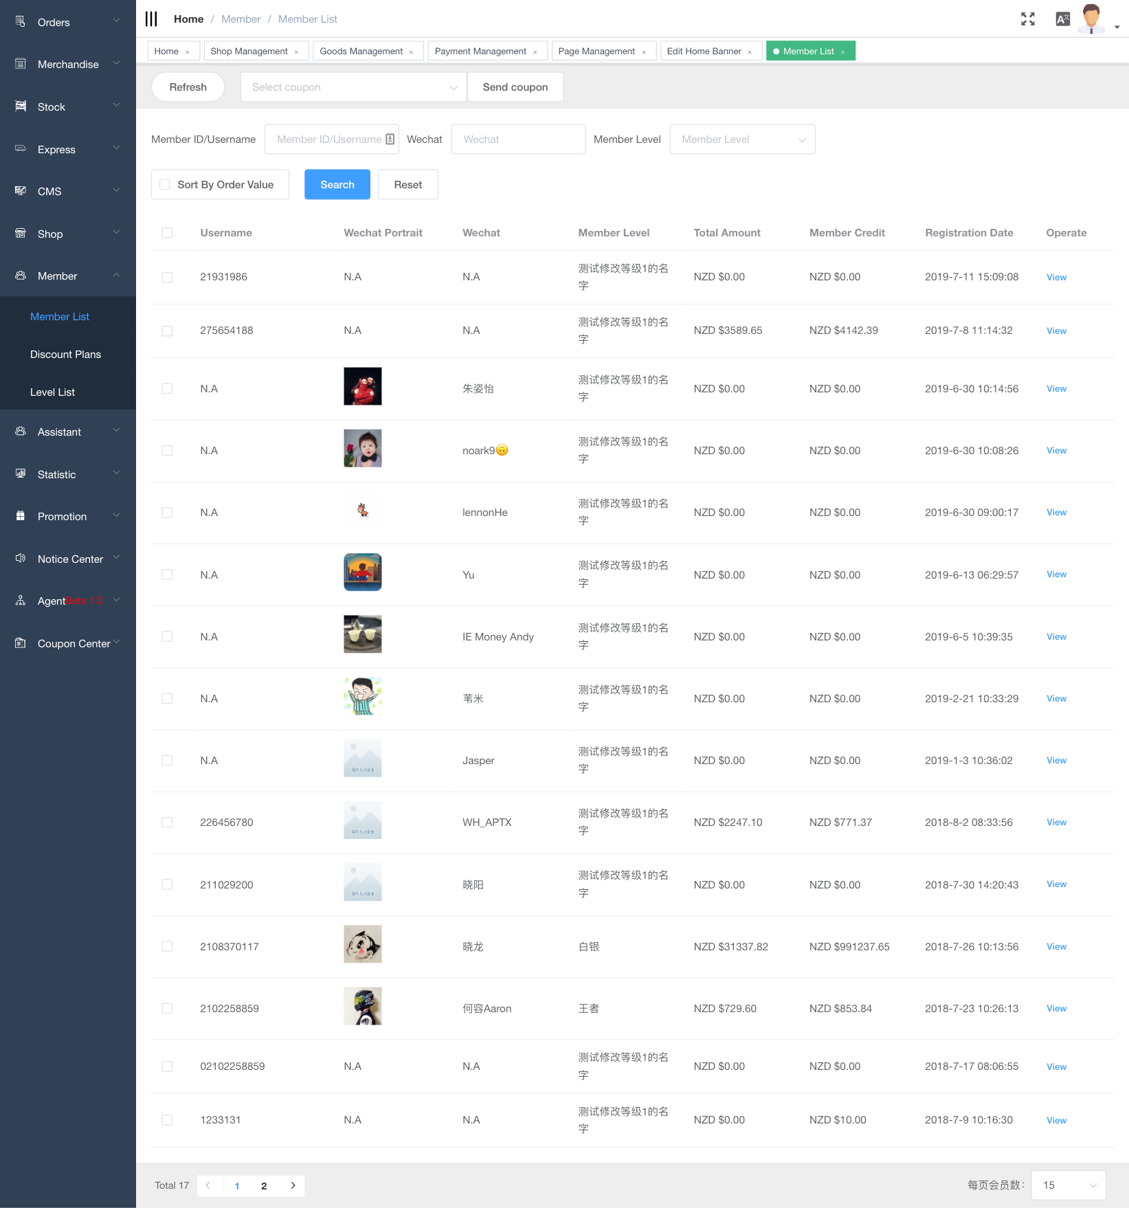
Task: Click the Orders sidebar icon
Action: [x=21, y=22]
